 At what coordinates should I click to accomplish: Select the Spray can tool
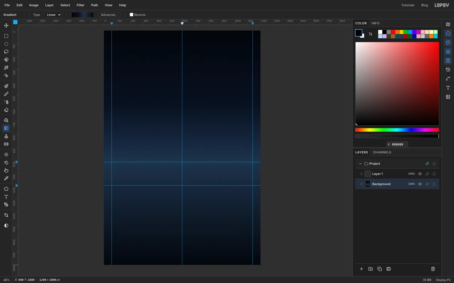6,102
